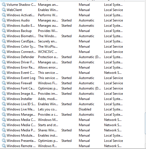Select the Windows Connect Now gear icon
Viewport: 146px width, 149px height.
coord(4,52)
